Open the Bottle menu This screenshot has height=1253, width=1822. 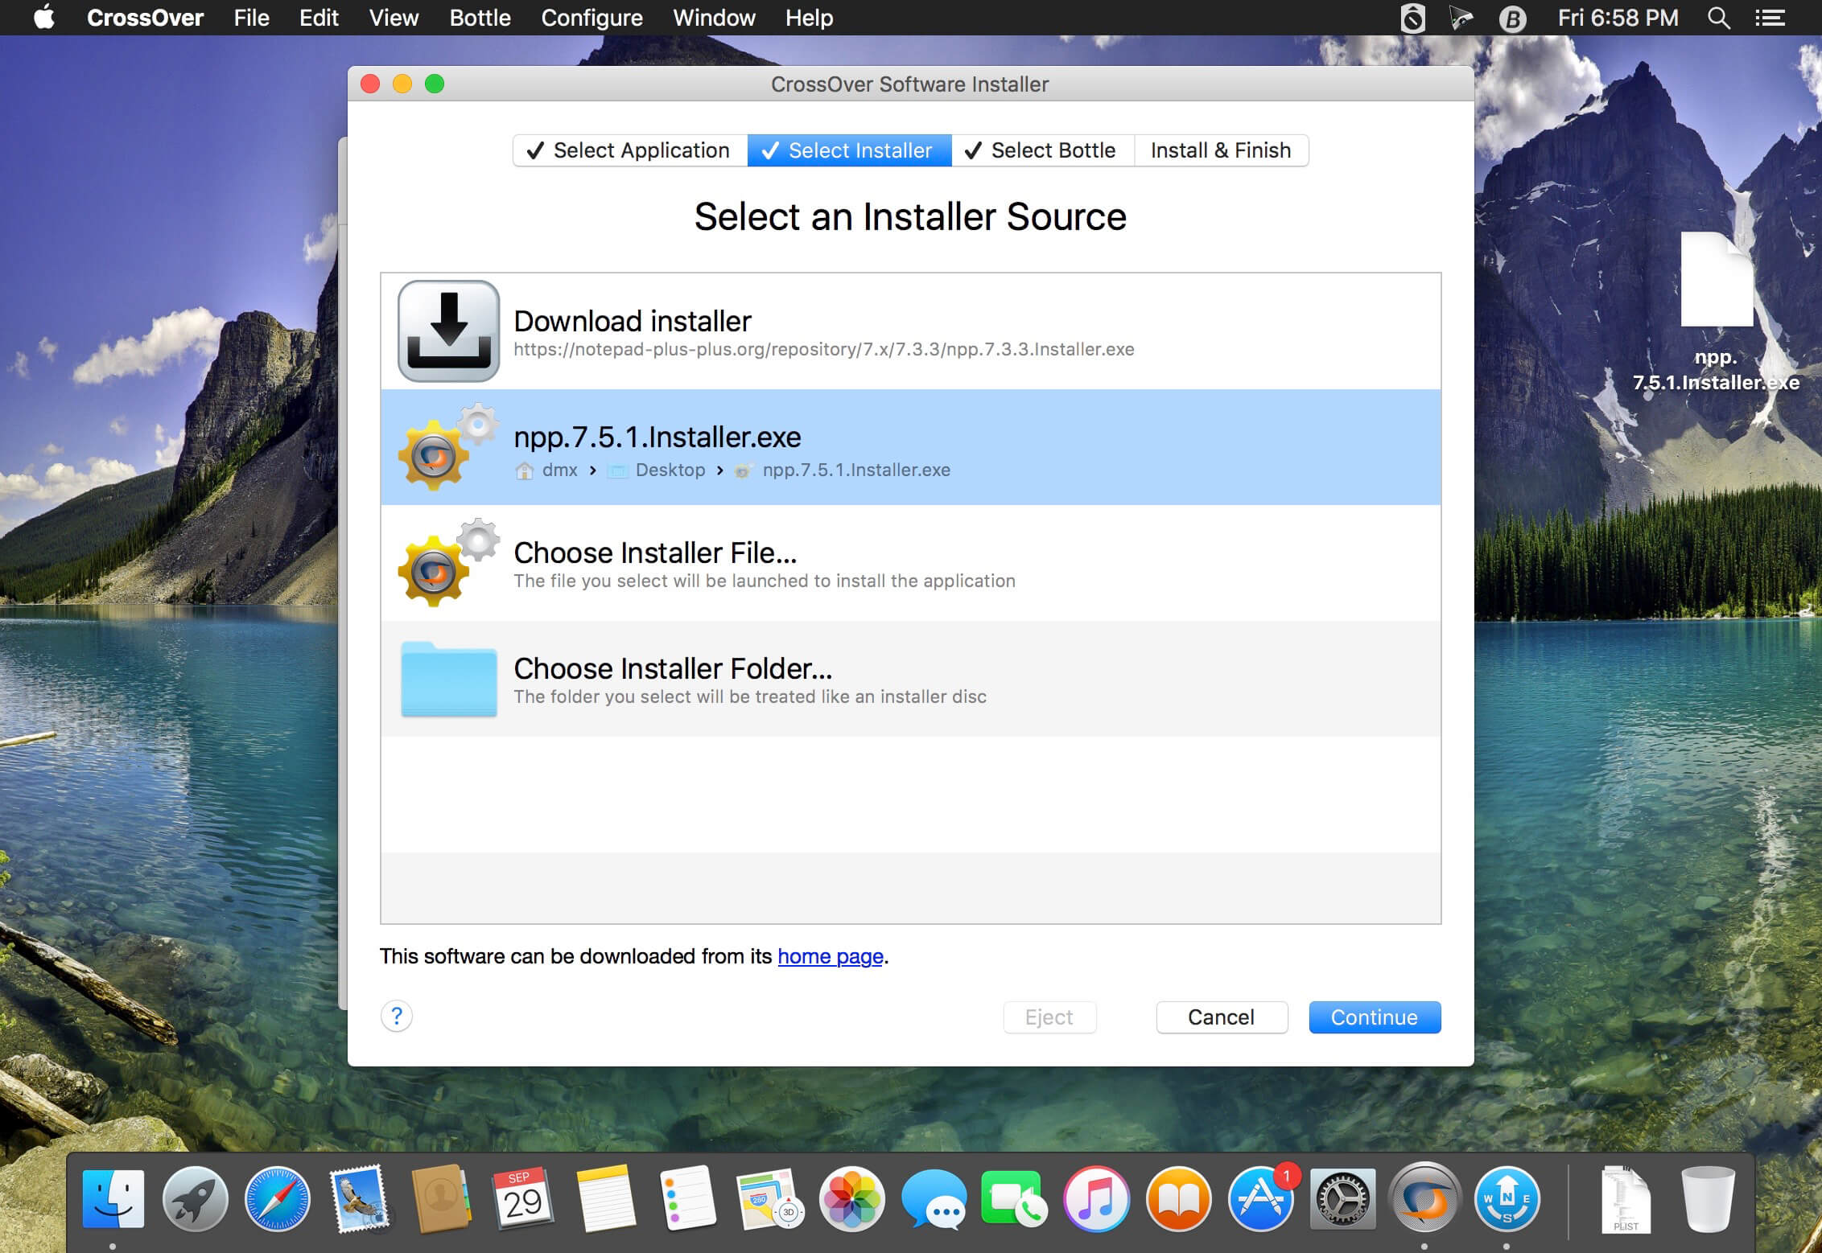point(480,18)
